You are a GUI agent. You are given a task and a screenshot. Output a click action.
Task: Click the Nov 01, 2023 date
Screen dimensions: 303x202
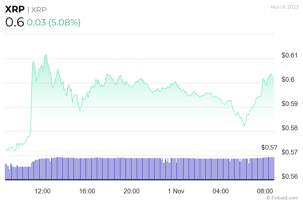point(284,7)
